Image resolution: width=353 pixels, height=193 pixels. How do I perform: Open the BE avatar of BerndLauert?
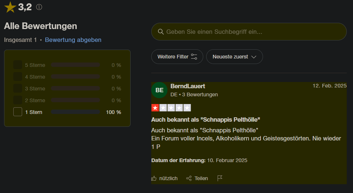pos(159,90)
